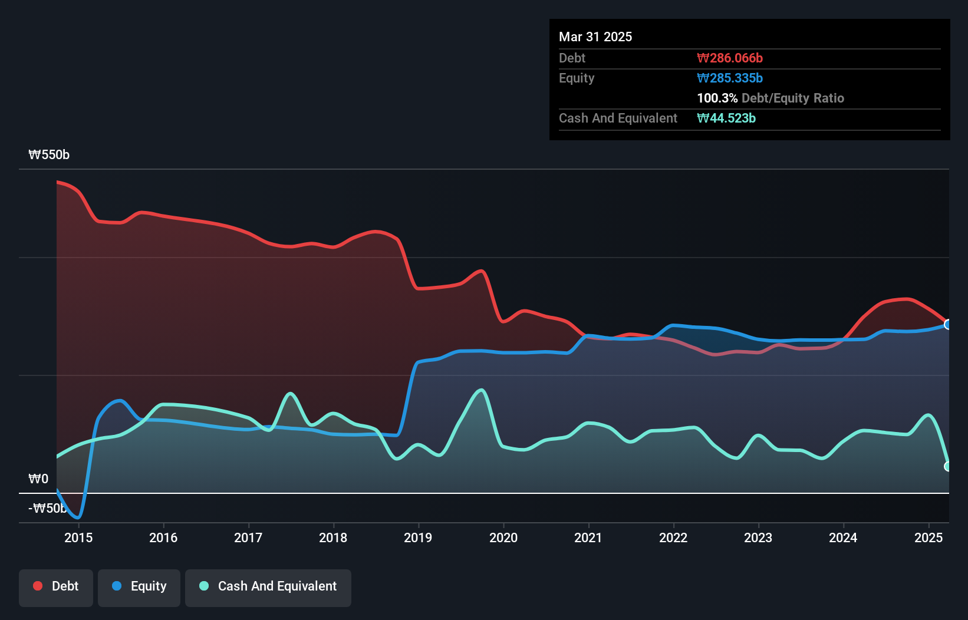The height and width of the screenshot is (620, 968).
Task: Click the ₩285.335b Equity figure
Action: (730, 78)
